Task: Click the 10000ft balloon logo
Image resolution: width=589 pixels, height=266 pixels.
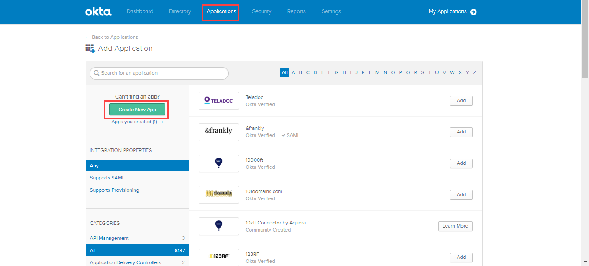Action: tap(218, 163)
